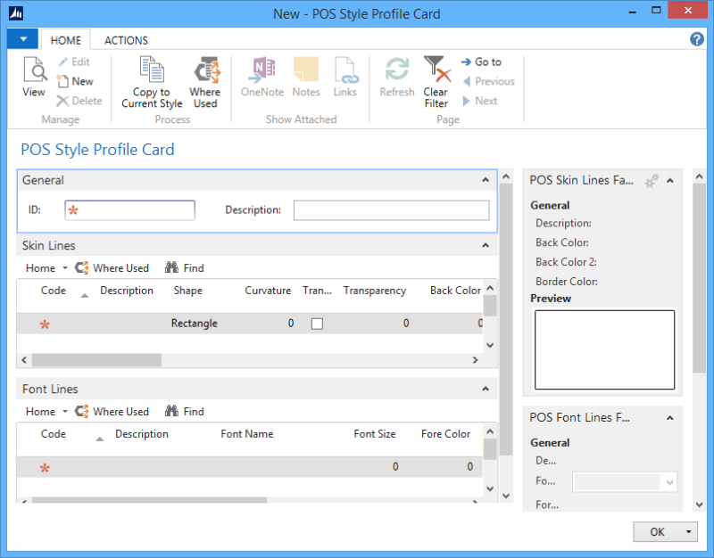The image size is (714, 558).
Task: Click Where Used in Font Lines toolbar
Action: [x=112, y=411]
